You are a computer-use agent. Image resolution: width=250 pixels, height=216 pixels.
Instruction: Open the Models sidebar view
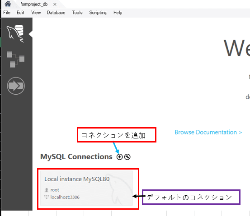[x=16, y=60]
